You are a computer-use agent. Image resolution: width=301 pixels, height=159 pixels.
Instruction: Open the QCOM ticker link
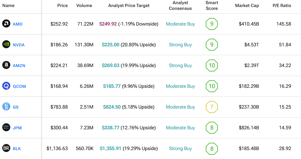(19, 87)
